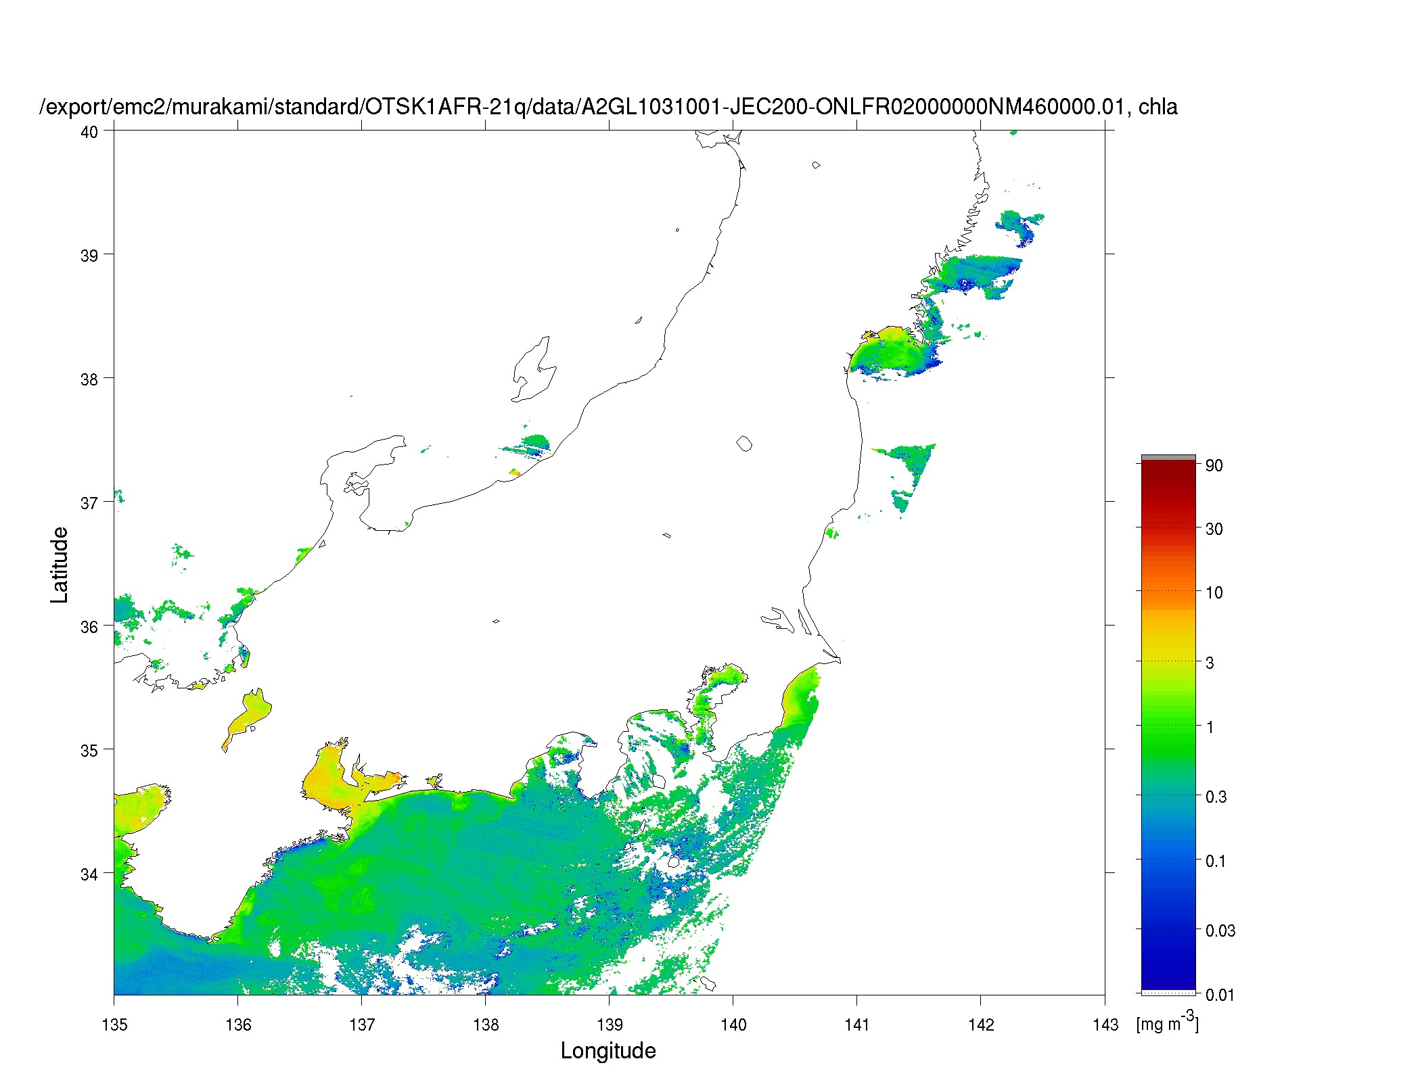This screenshot has height=1082, width=1420.
Task: Click colorbar tick label '90'
Action: coord(1214,465)
